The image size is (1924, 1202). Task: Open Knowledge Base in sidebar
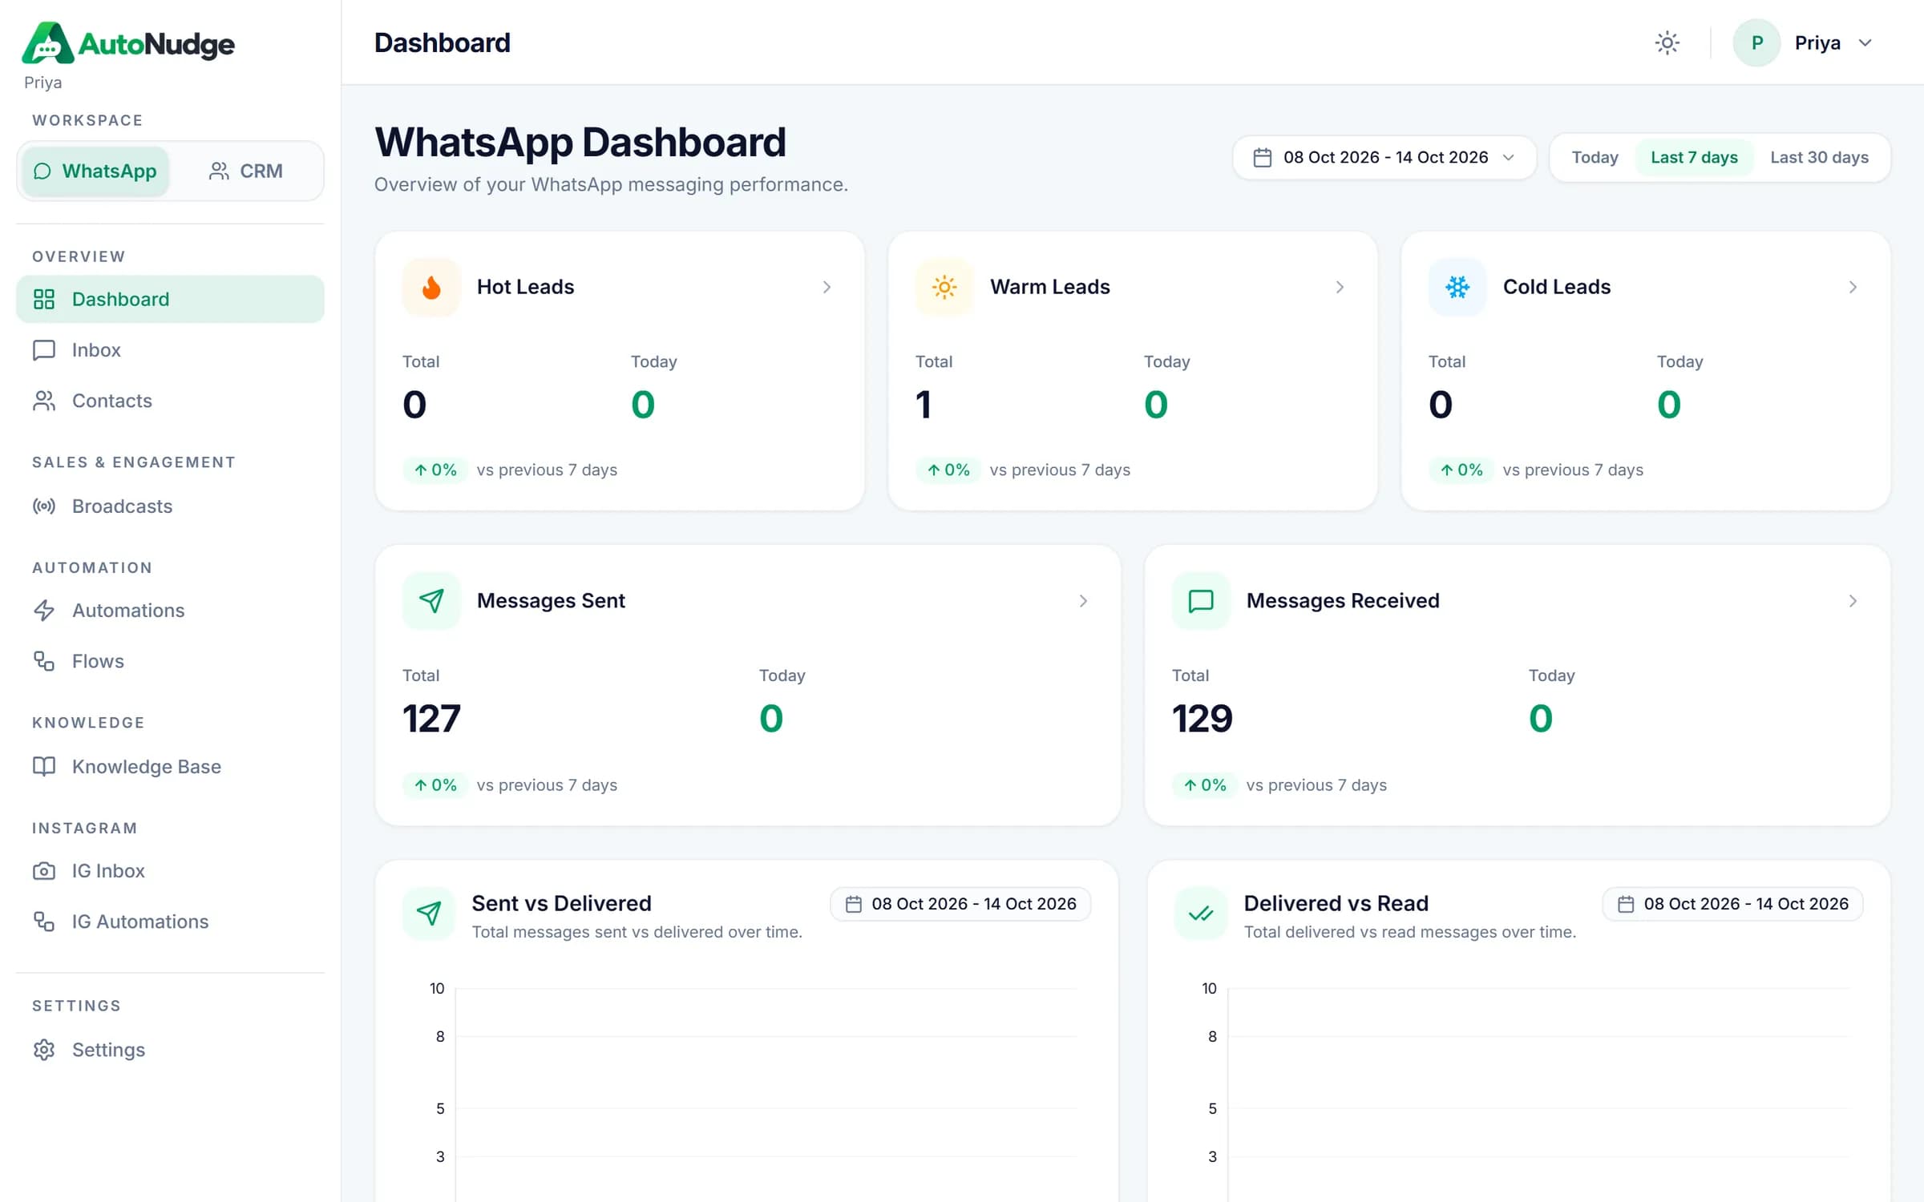(170, 767)
